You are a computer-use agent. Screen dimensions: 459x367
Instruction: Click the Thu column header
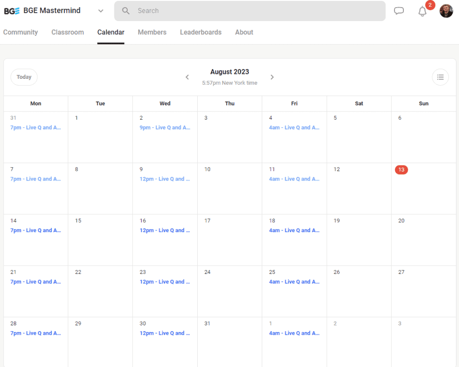[230, 104]
